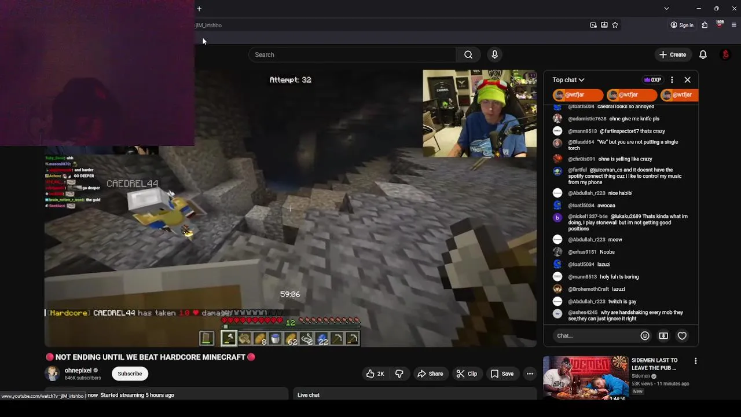Expand the Top chat mode dropdown
The width and height of the screenshot is (741, 417).
pyautogui.click(x=568, y=80)
